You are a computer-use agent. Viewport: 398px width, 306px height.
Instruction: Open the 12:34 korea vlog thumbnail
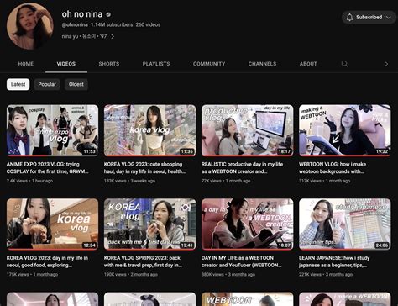point(52,224)
